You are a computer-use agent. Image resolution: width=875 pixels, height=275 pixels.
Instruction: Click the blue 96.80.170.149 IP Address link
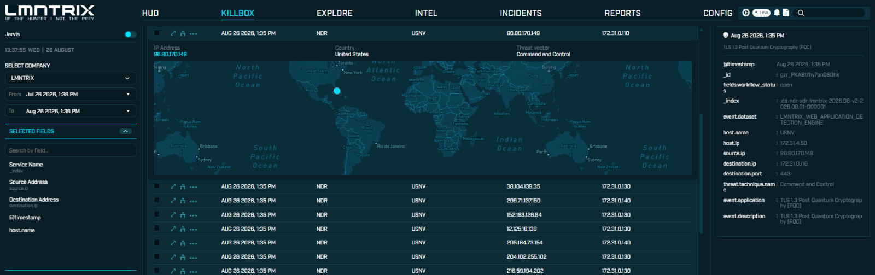(170, 55)
